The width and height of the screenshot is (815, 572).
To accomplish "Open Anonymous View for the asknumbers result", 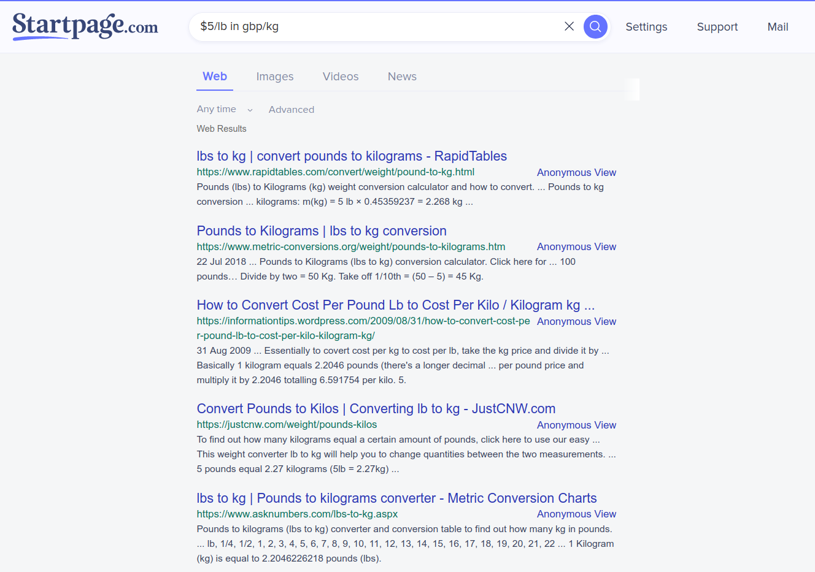I will [x=576, y=514].
